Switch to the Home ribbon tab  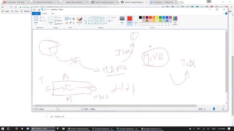[x=45, y=13]
